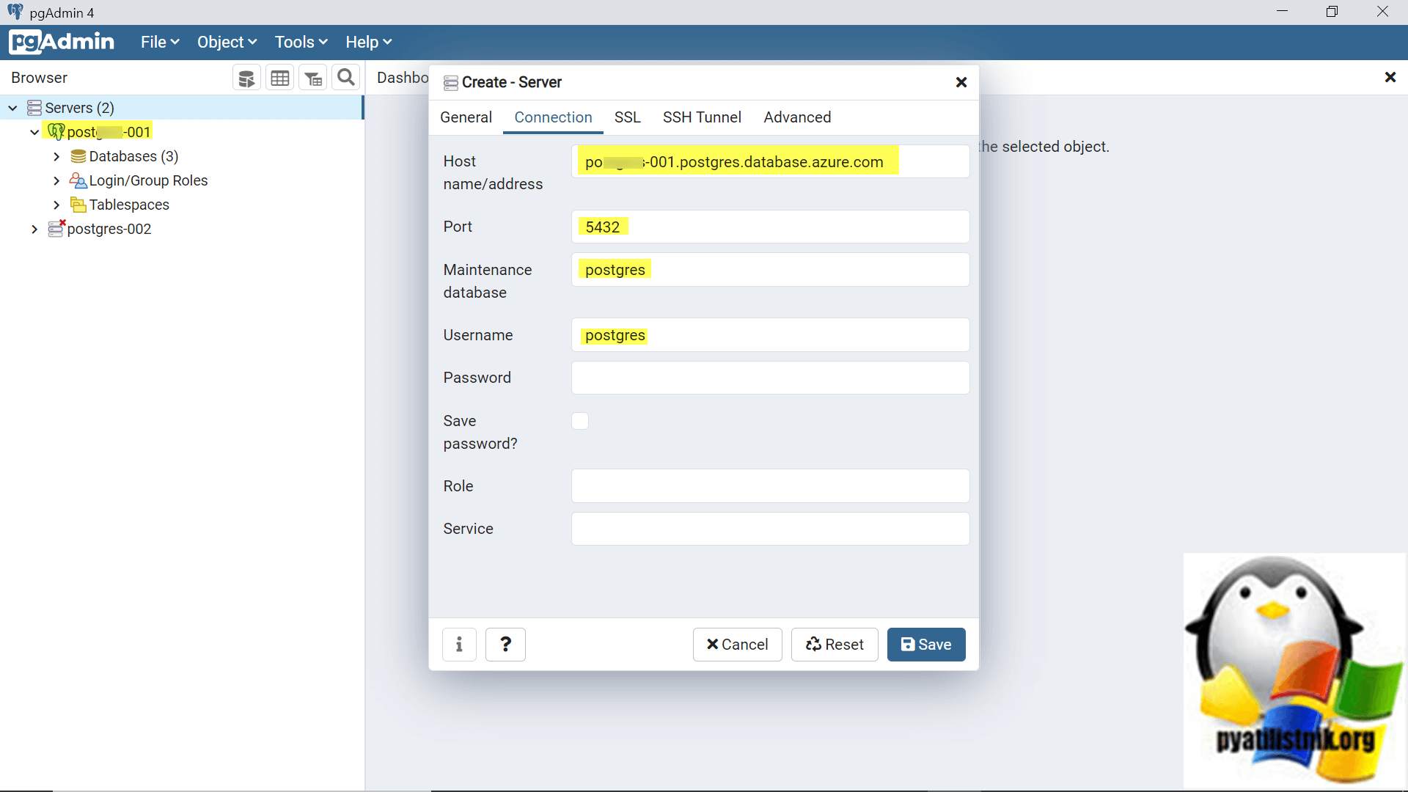The image size is (1408, 792).
Task: Collapse the Servers (2) tree node
Action: click(x=12, y=108)
